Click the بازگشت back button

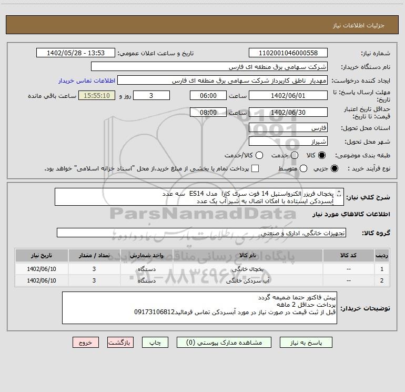coord(120,343)
